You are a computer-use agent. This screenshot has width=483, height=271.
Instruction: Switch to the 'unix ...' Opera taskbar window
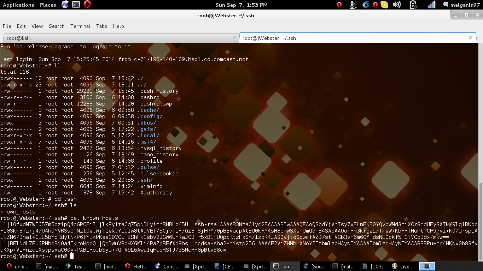(x=18, y=266)
